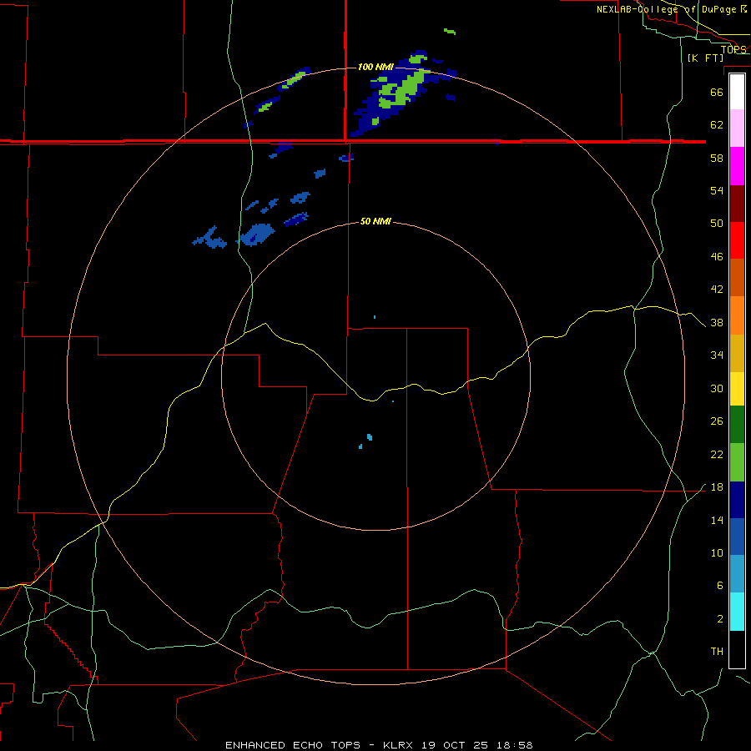Click the light green legend swatch

coord(737,462)
